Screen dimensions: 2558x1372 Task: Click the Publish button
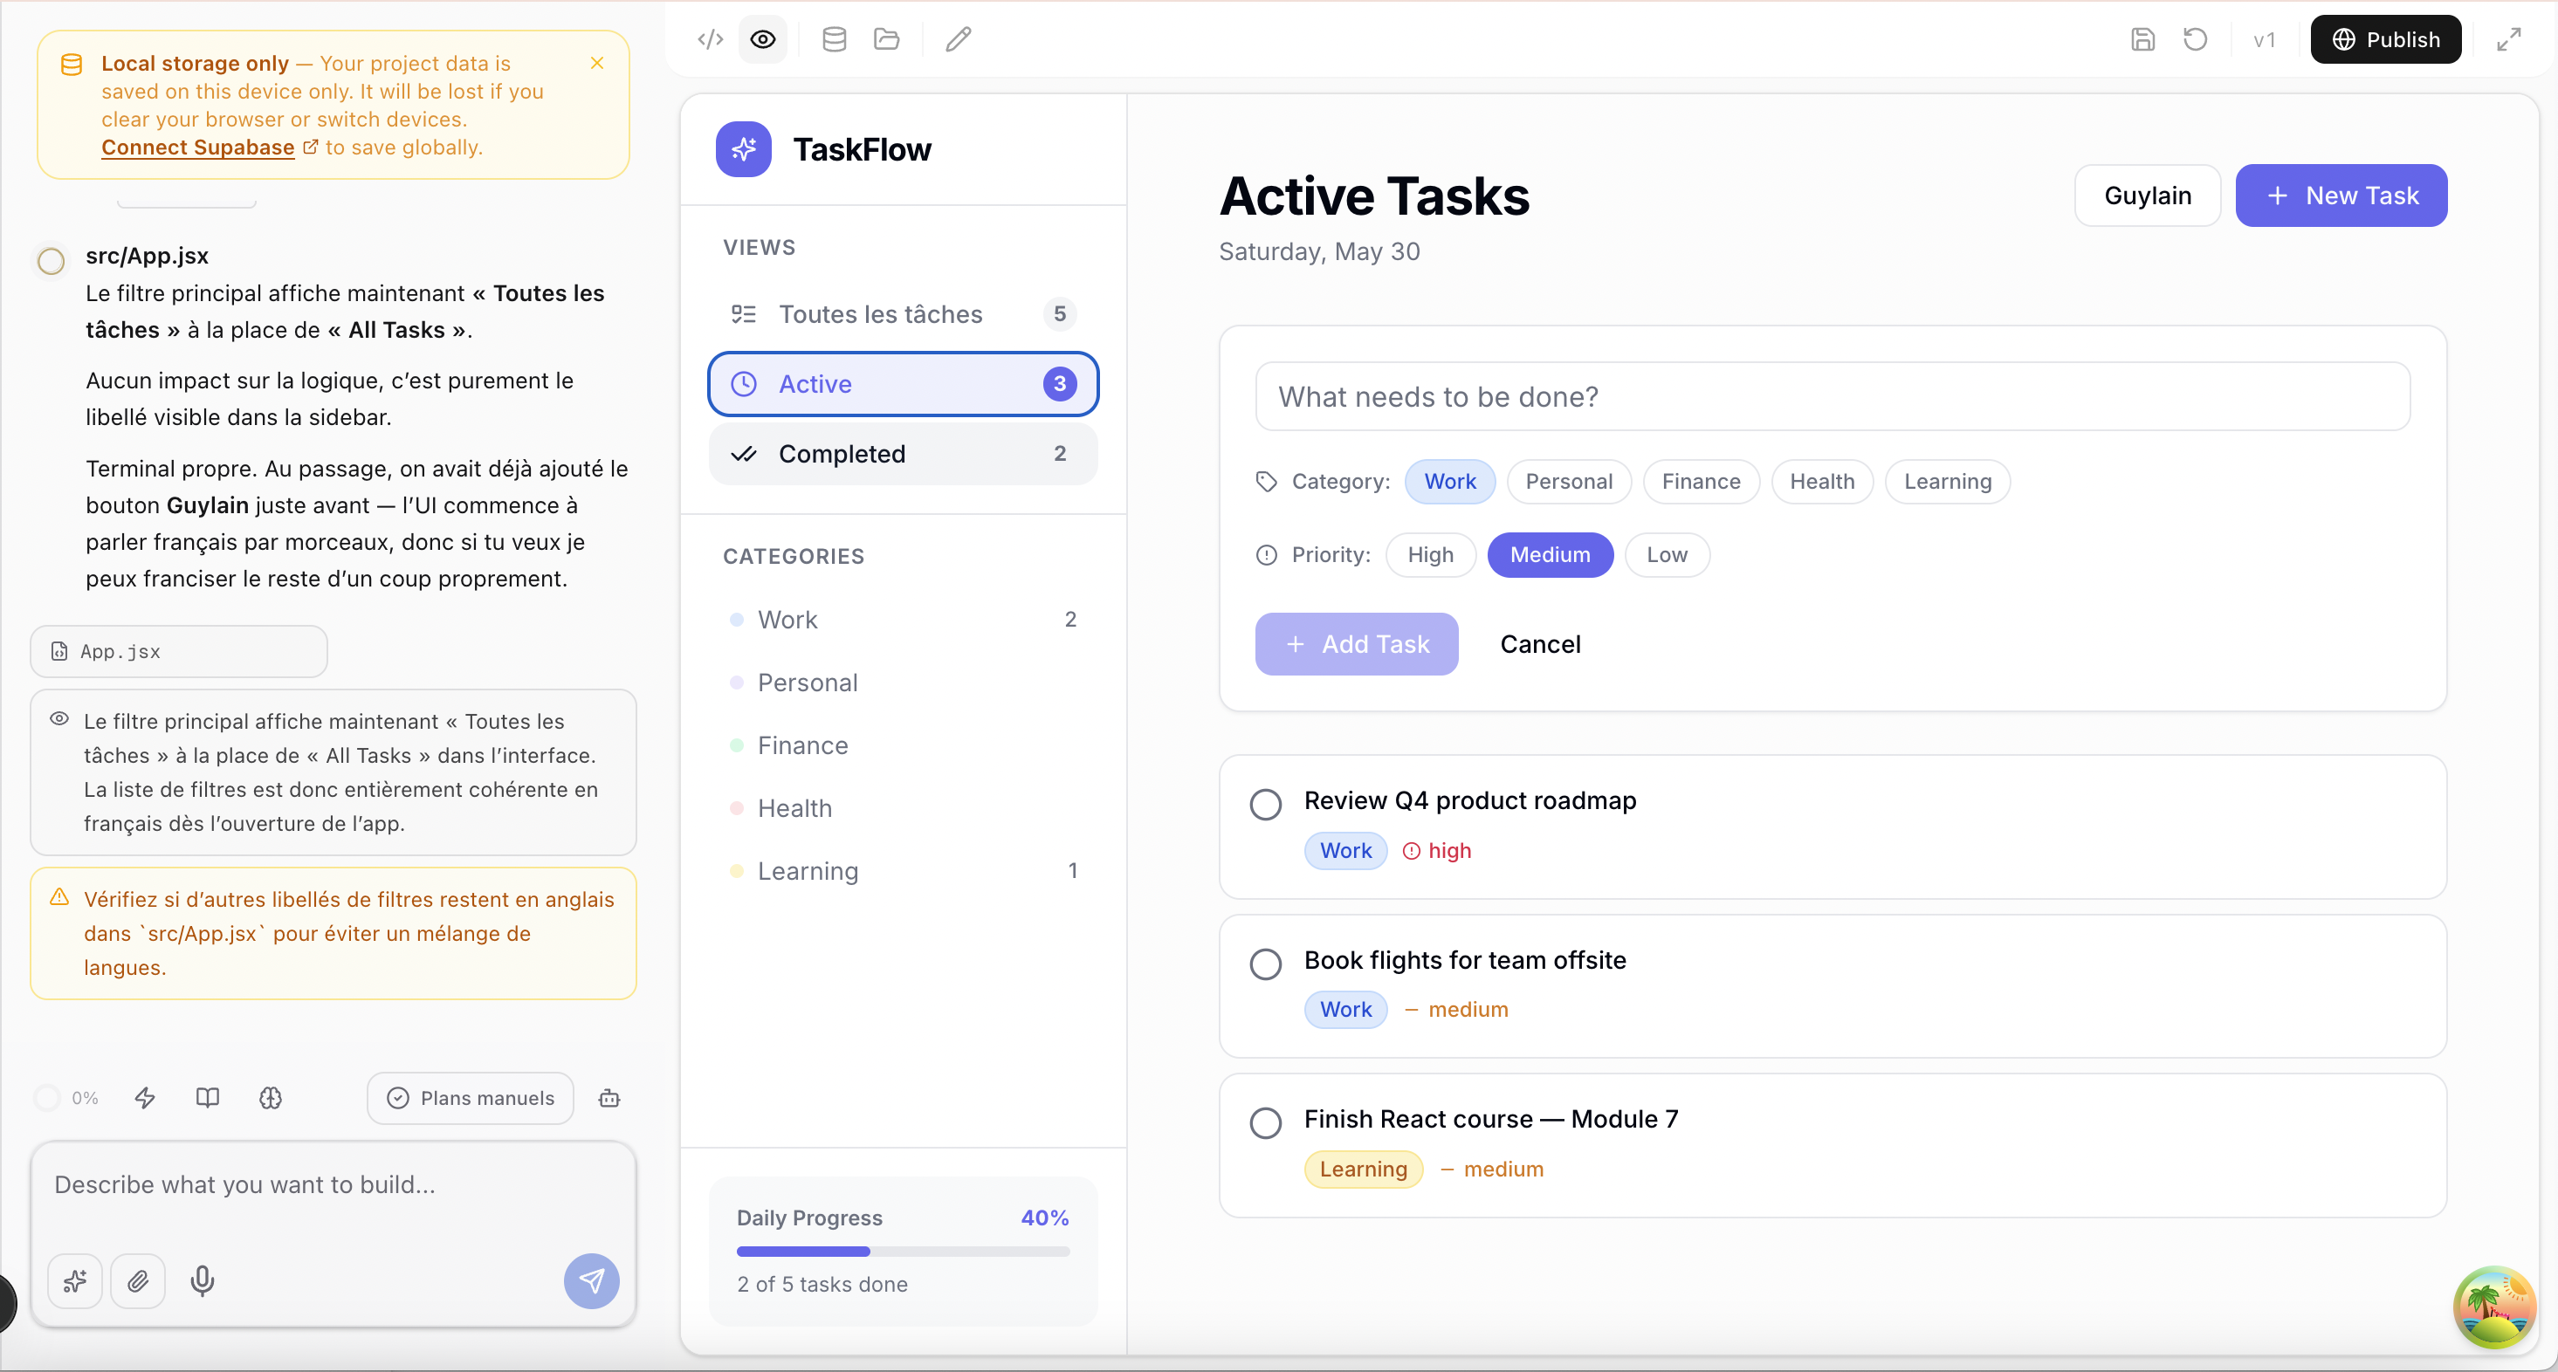coord(2385,39)
